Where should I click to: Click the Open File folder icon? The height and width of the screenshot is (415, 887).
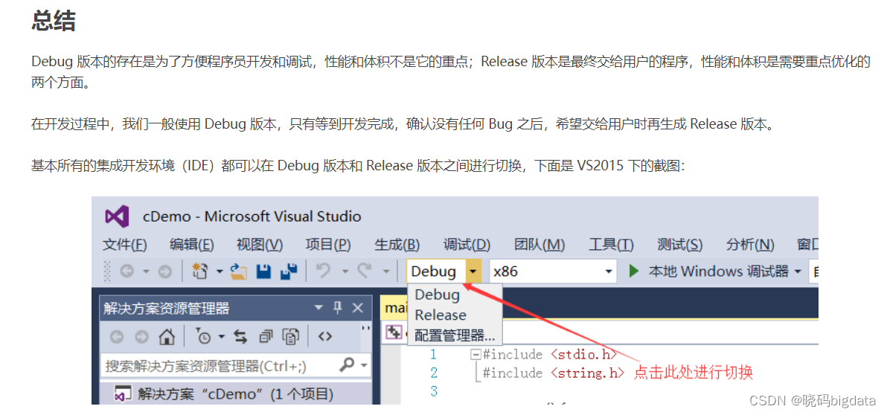[239, 272]
